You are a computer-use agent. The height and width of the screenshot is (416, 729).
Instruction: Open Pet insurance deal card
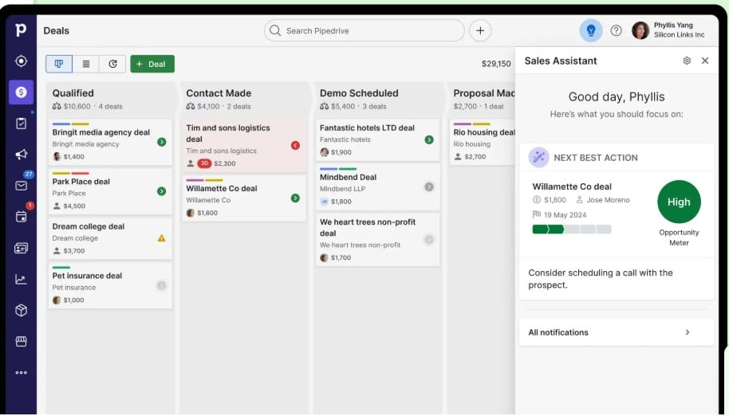pyautogui.click(x=110, y=285)
